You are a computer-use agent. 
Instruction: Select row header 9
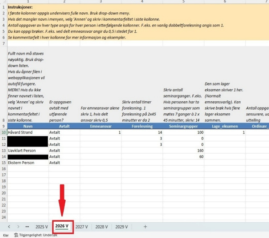4,126
